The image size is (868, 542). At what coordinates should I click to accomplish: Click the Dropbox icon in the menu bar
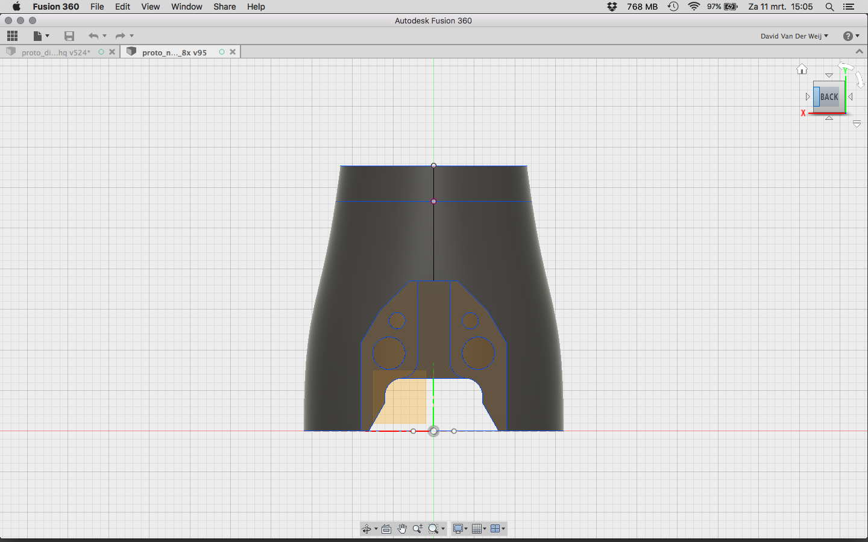[611, 7]
